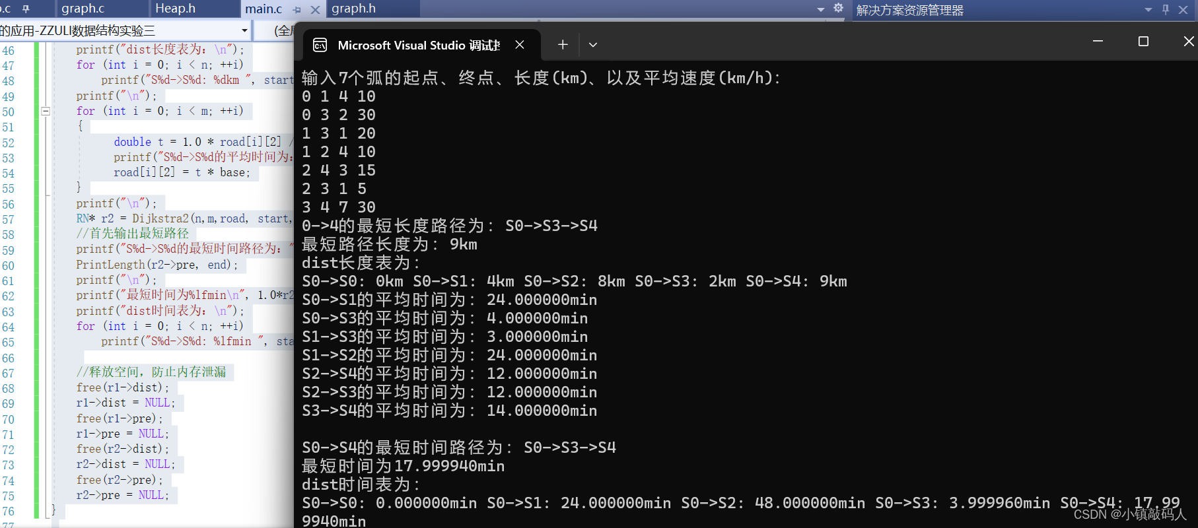Switch to the graph.c tab
Image resolution: width=1198 pixels, height=528 pixels.
point(83,9)
